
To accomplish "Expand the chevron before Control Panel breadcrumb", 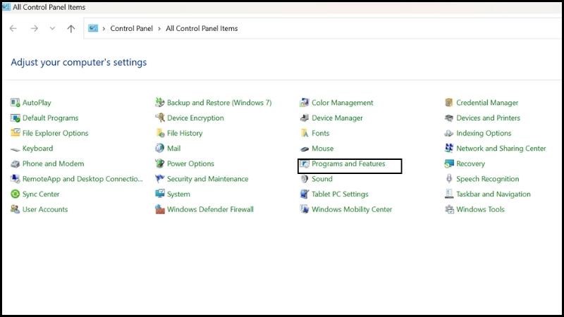I will [104, 29].
